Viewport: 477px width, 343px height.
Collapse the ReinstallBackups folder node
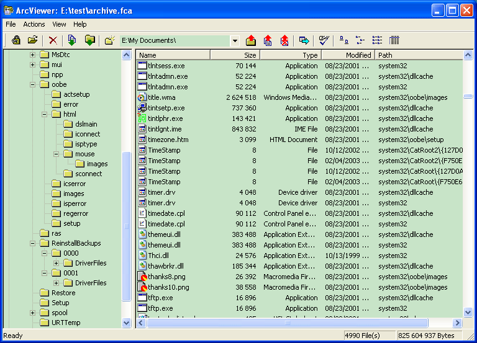[x=32, y=244]
